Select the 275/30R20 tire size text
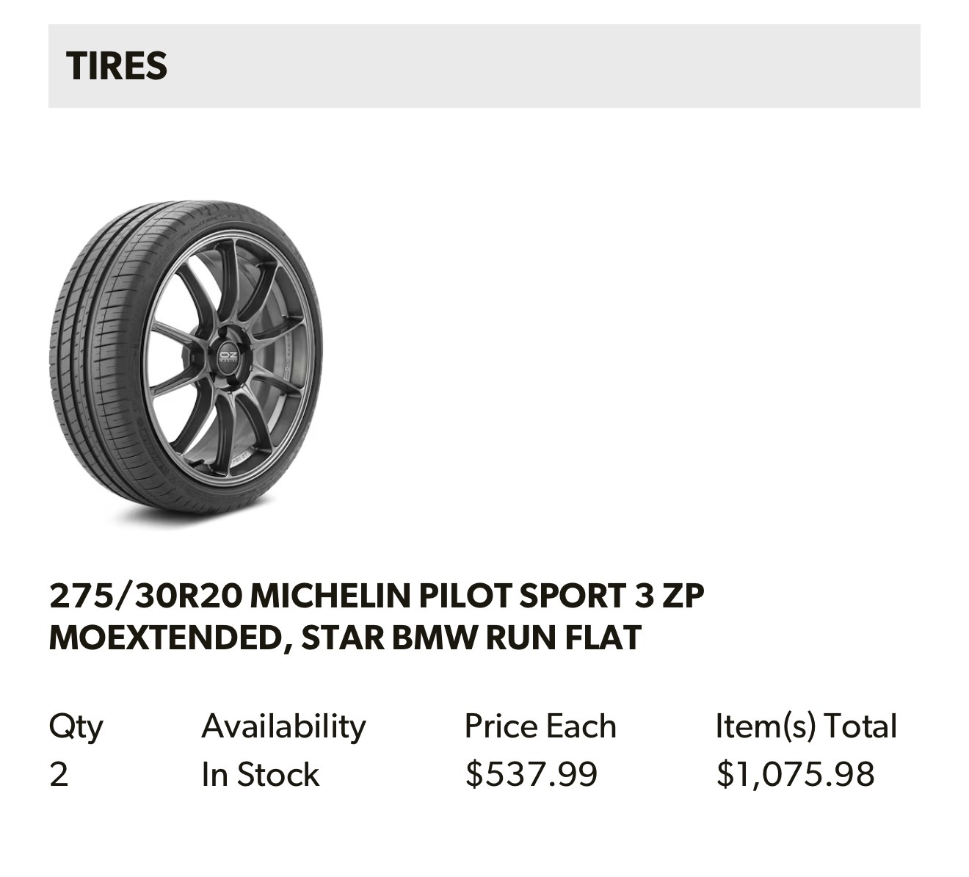This screenshot has width=969, height=877. pyautogui.click(x=145, y=596)
